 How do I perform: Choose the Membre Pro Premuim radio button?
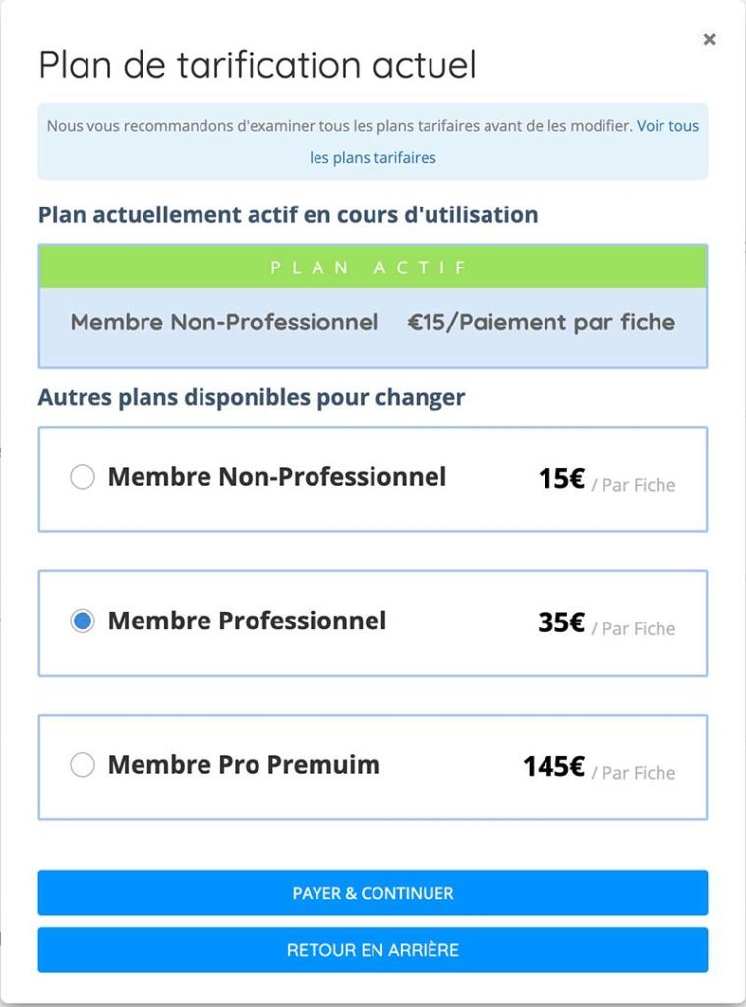(83, 765)
